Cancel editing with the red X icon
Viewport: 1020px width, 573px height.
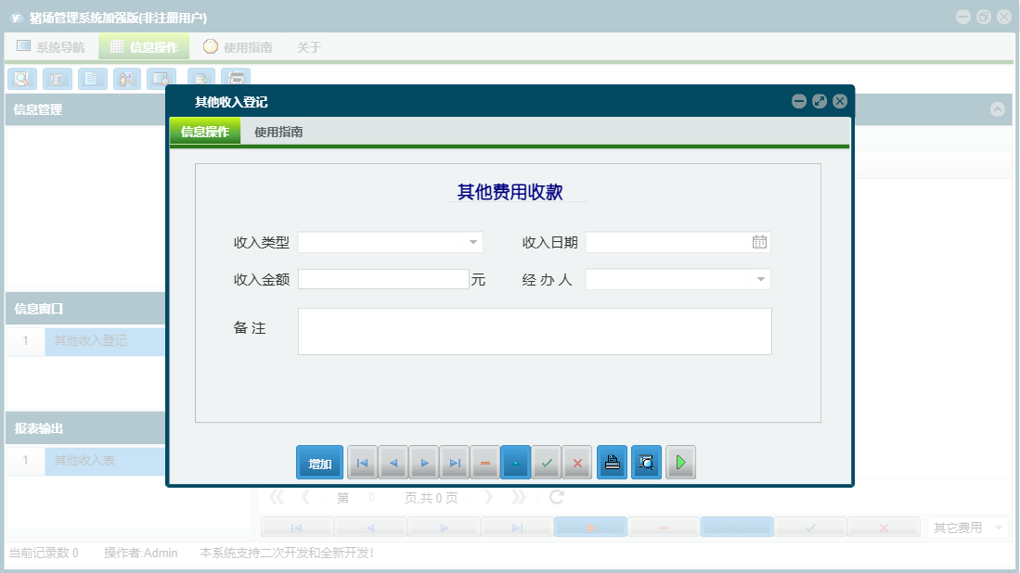coord(577,462)
